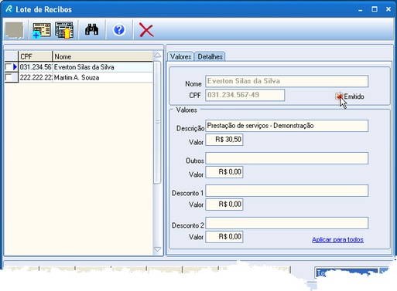
Task: Click the Valor field under Desconto 1
Action: tap(224, 205)
